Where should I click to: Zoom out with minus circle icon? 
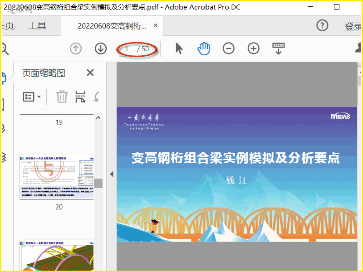(229, 49)
